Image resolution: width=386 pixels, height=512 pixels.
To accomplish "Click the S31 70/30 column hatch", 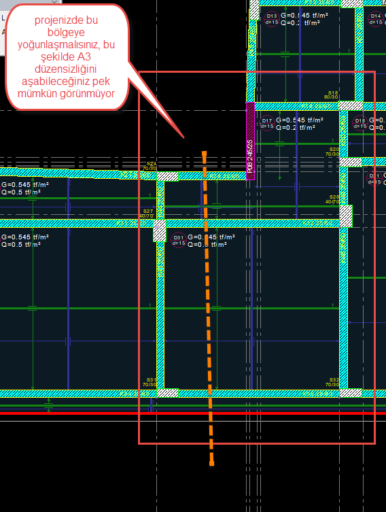I will 168,393.
